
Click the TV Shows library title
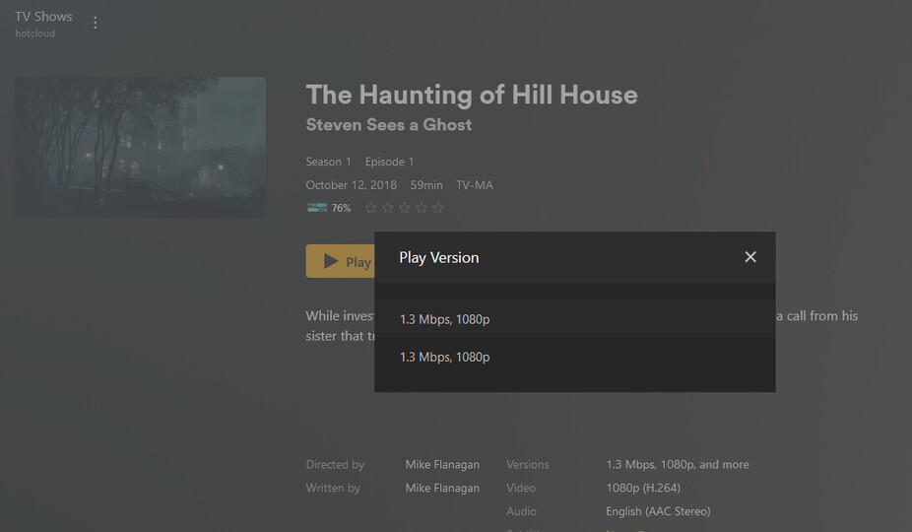[x=43, y=17]
